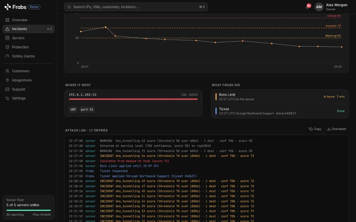The height and width of the screenshot is (222, 356).
Task: Open the Rate Limit action row
Action: (x=280, y=97)
